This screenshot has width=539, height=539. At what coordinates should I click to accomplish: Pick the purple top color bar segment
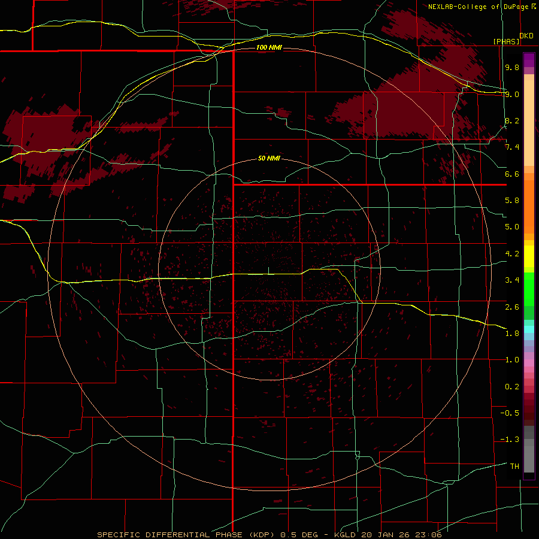529,60
